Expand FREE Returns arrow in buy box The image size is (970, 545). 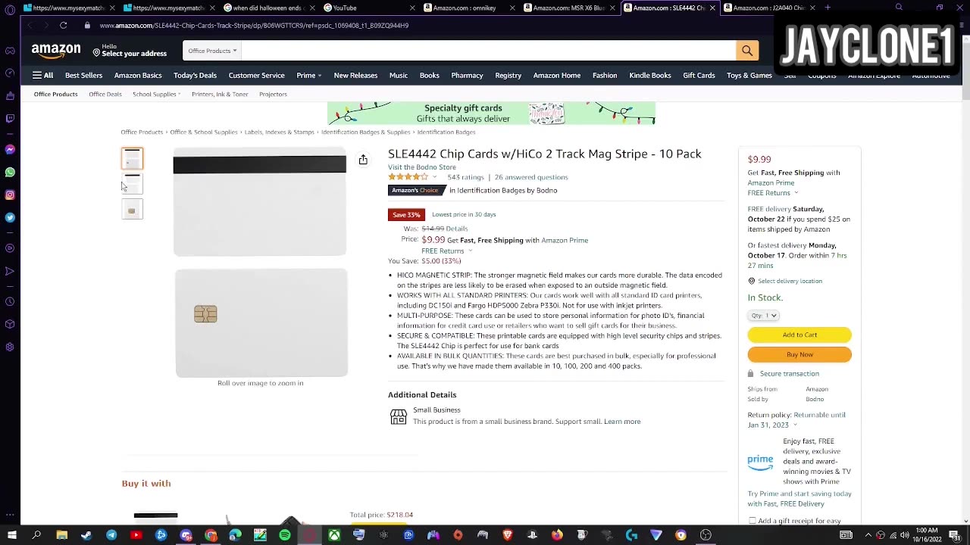tap(796, 193)
